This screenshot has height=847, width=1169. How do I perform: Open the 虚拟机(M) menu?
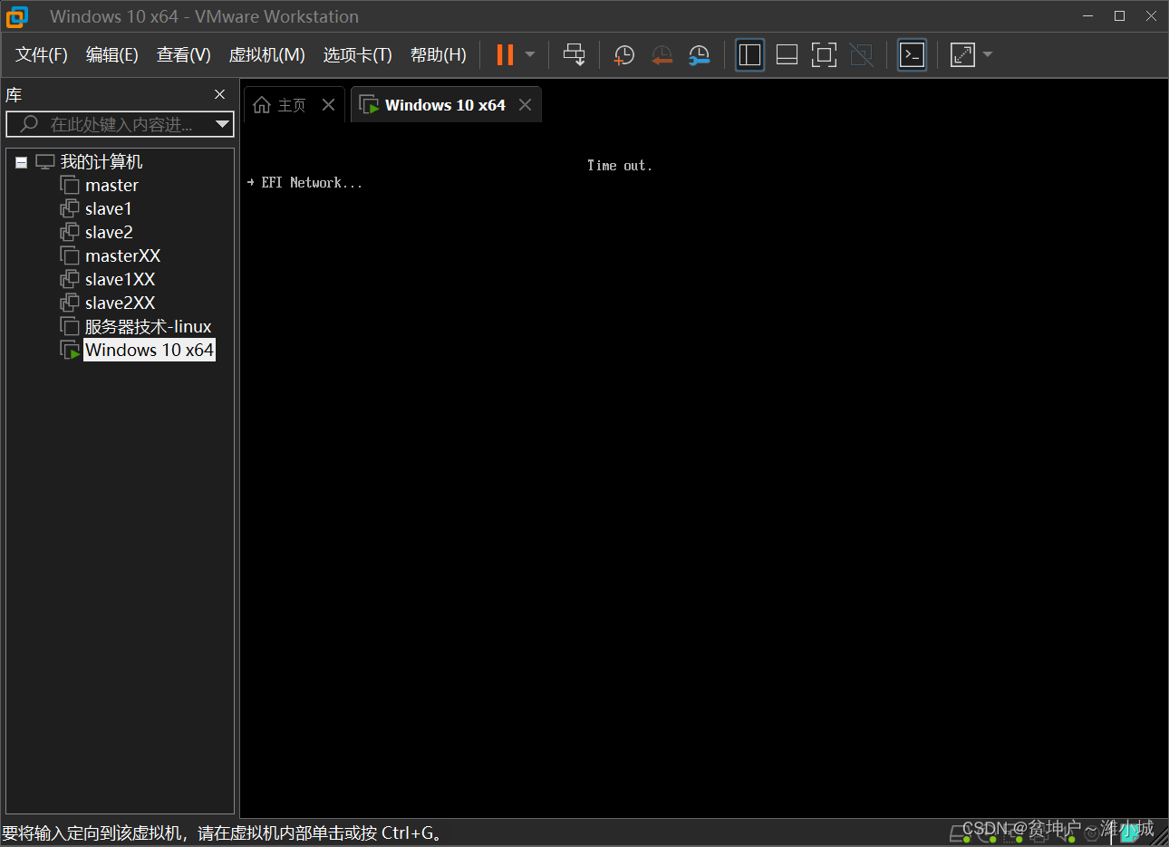[x=266, y=55]
